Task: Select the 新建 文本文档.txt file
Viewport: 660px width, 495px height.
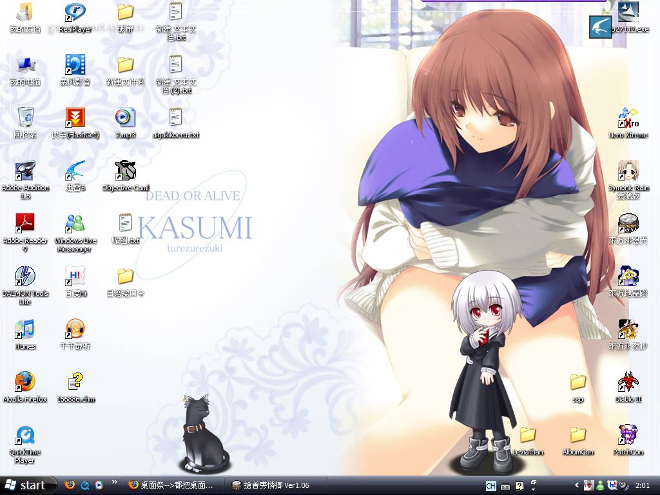Action: tap(176, 22)
